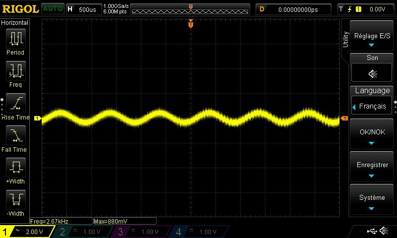The height and width of the screenshot is (238, 397).
Task: Open the OK/NOK submenu
Action: tap(371, 134)
